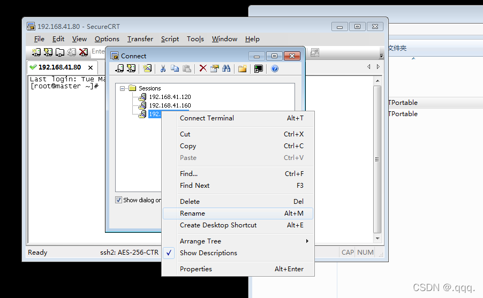483x298 pixels.
Task: Click the grayed Reconnect icon in main toolbar
Action: point(71,52)
